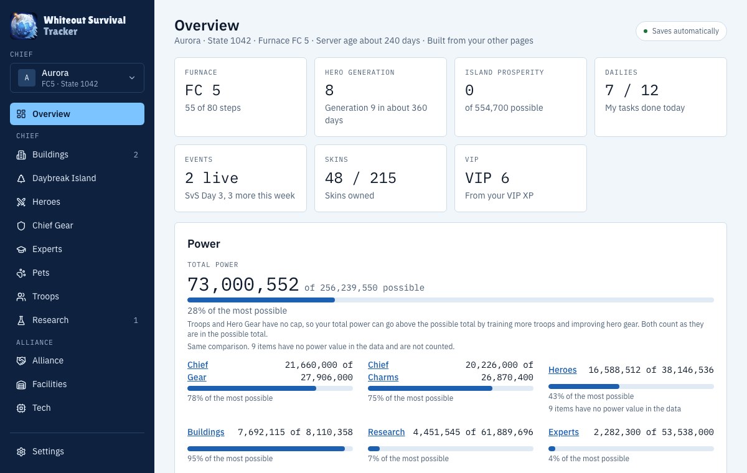Click the Heroes 43% progress bar

pyautogui.click(x=631, y=386)
